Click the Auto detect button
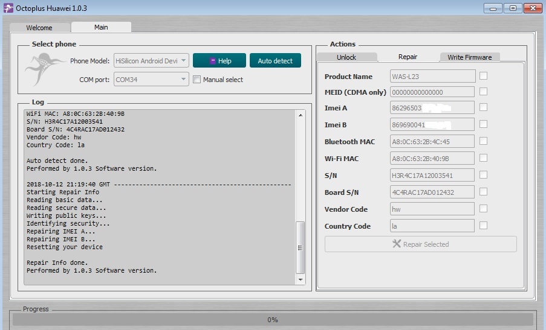The height and width of the screenshot is (330, 546). (x=275, y=61)
